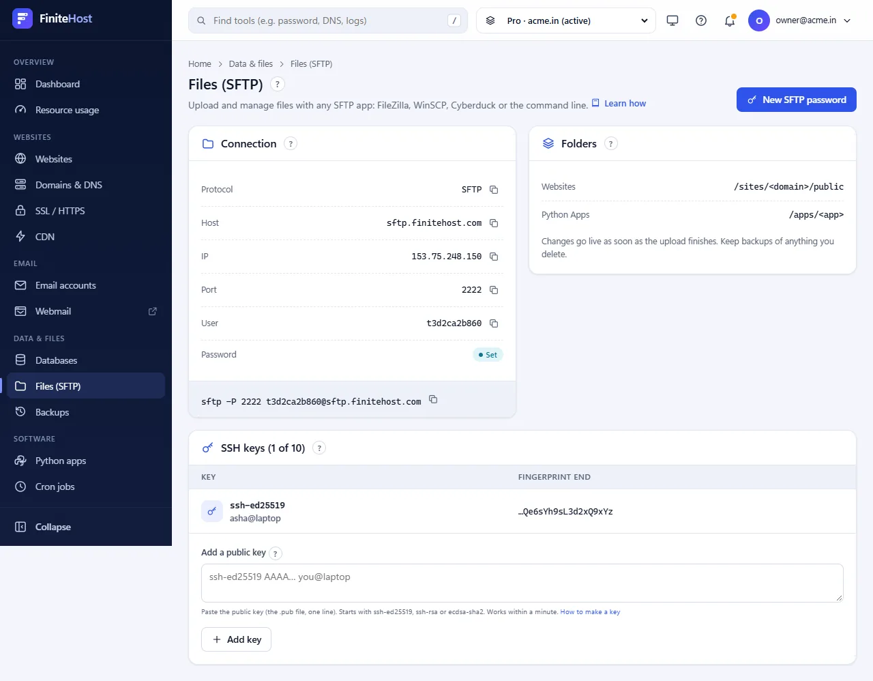This screenshot has width=873, height=681.
Task: Go to Resource usage
Action: tap(86, 110)
